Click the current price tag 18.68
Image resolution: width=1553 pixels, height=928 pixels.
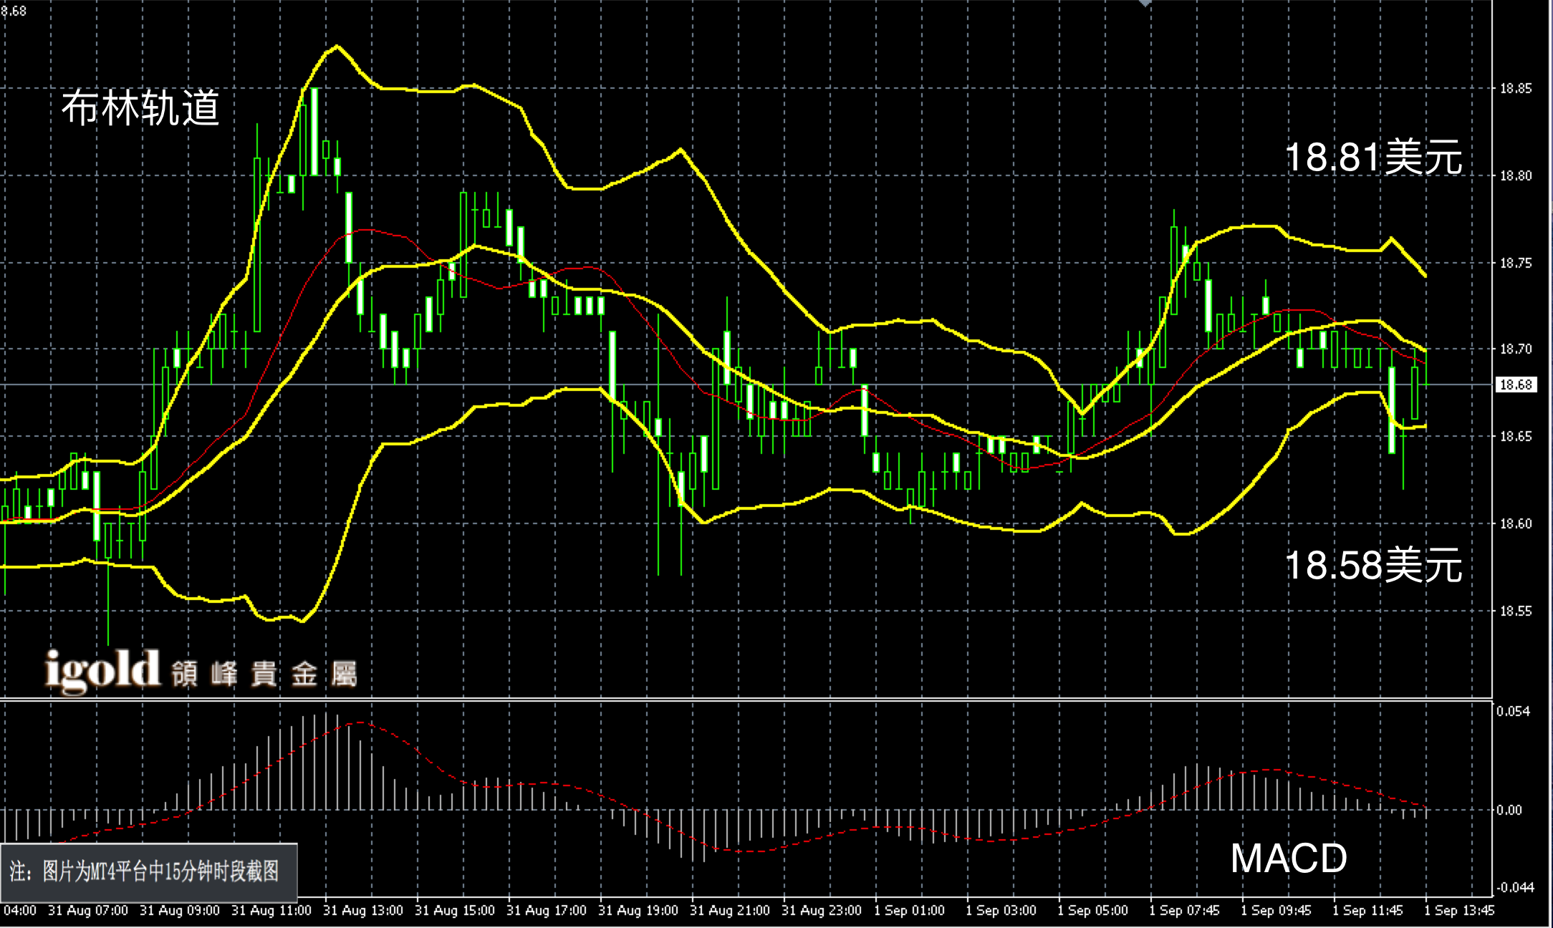(1516, 385)
